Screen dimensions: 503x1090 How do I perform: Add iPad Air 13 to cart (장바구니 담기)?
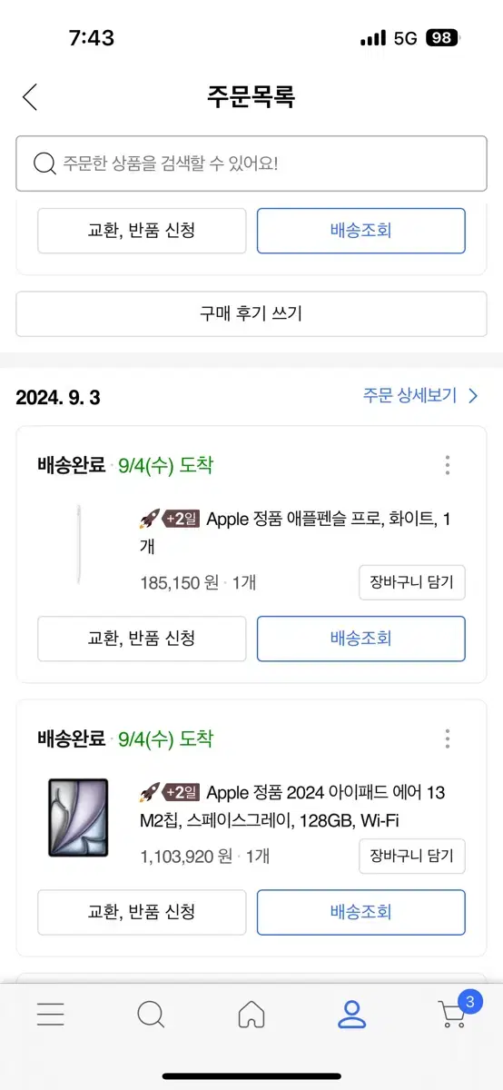pyautogui.click(x=412, y=857)
